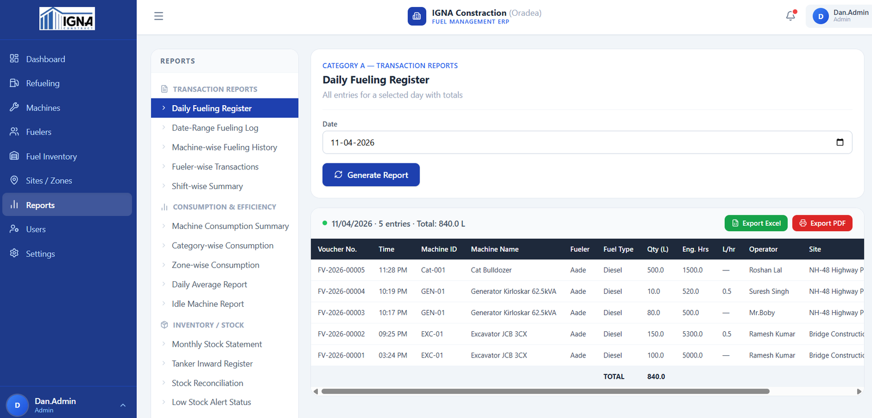Open the calendar picker icon in Date field
The image size is (872, 418).
(x=839, y=142)
